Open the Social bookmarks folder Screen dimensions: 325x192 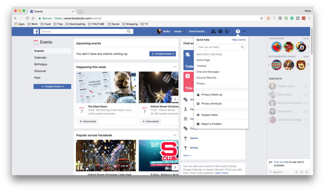pos(114,24)
